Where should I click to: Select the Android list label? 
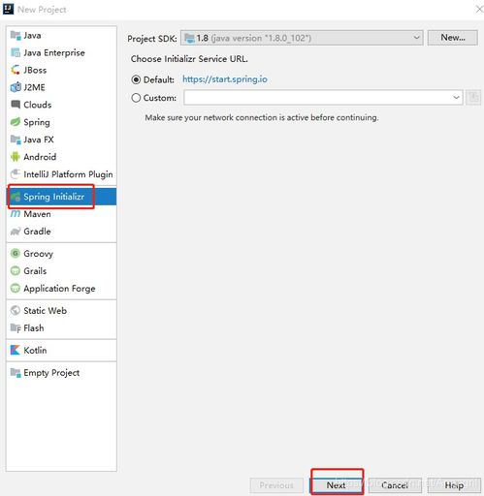click(40, 157)
